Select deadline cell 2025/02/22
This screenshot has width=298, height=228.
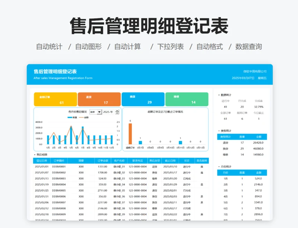click(x=170, y=214)
